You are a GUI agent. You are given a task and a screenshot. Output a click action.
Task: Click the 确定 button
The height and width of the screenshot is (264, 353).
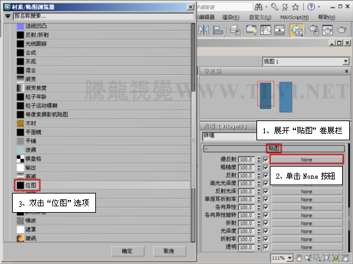coord(127,251)
